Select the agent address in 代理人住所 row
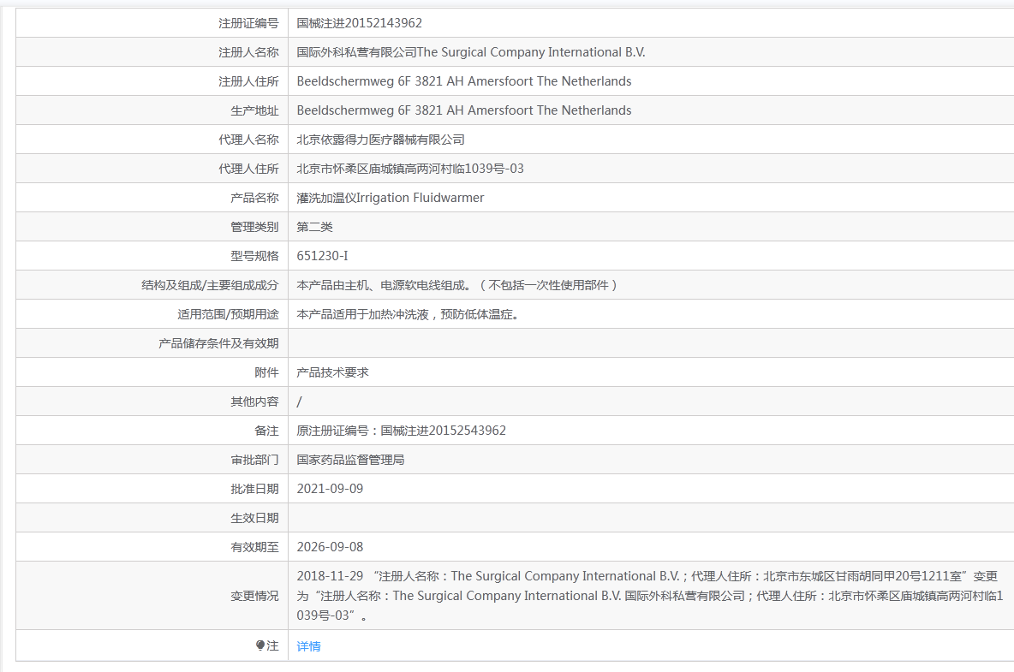Viewport: 1014px width, 672px height. [x=410, y=169]
